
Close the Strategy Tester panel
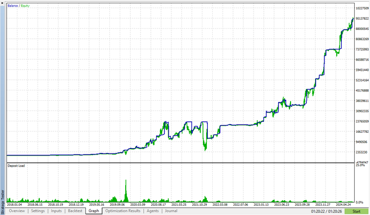pos(2,3)
